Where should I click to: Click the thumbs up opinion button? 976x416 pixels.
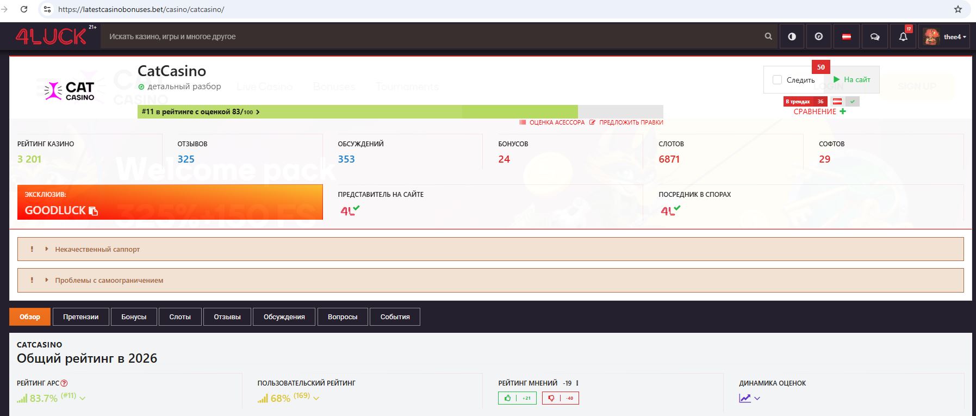point(517,398)
